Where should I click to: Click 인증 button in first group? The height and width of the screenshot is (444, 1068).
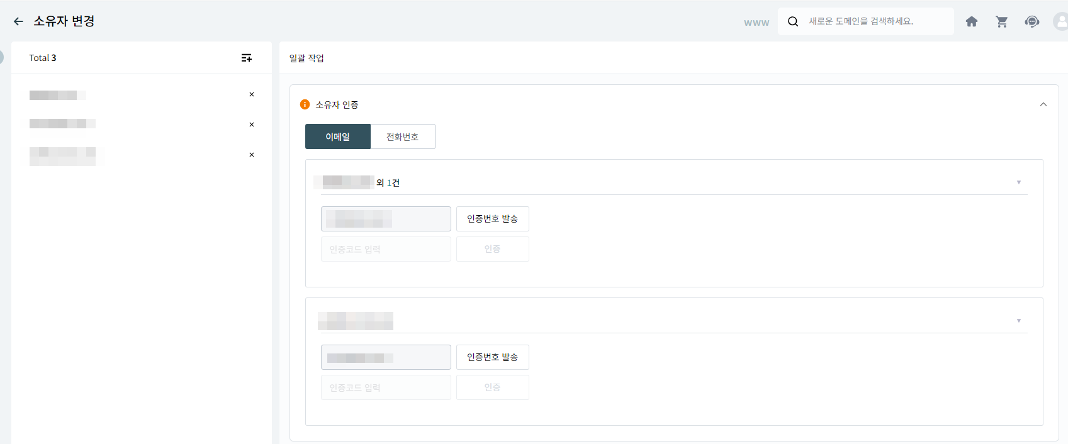(493, 249)
